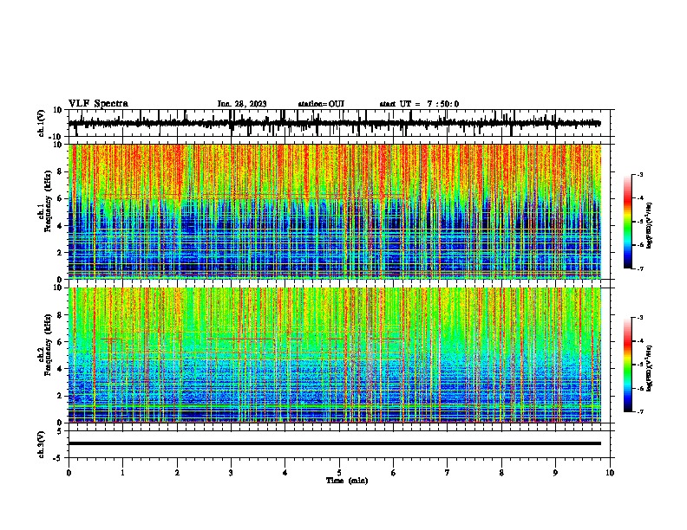Click the date label 'Jan. 28, 2023'
The width and height of the screenshot is (687, 530).
coord(242,104)
